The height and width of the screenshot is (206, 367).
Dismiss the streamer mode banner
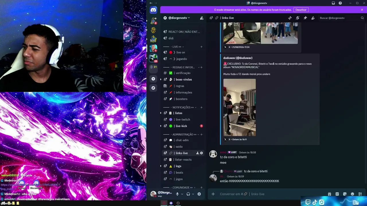point(362,10)
